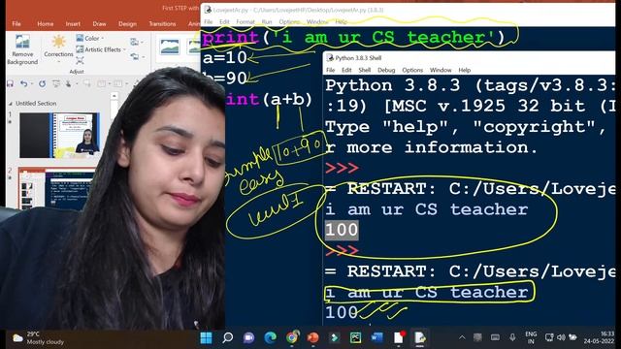Click the Save icon in PowerPoint quick access

[x=11, y=83]
